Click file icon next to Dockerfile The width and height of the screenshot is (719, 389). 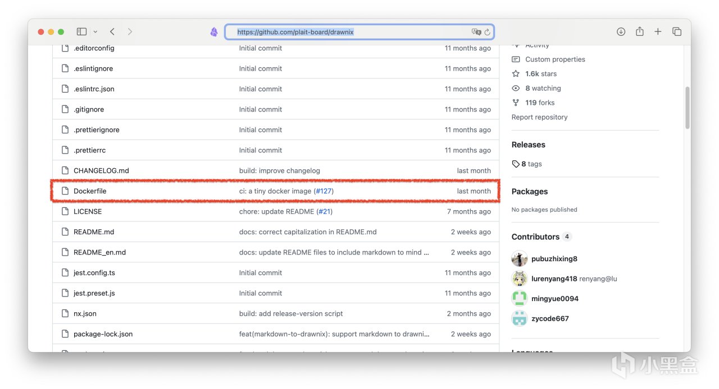pos(65,191)
